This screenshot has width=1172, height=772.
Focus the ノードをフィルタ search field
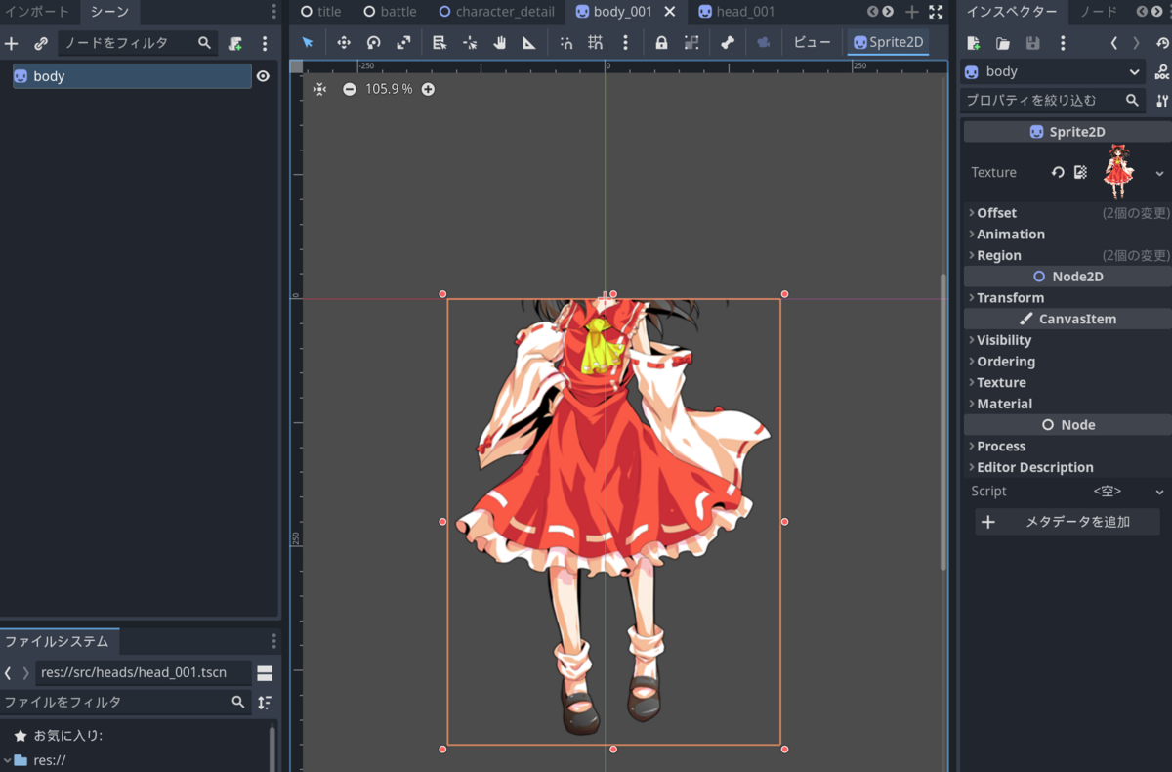[137, 43]
